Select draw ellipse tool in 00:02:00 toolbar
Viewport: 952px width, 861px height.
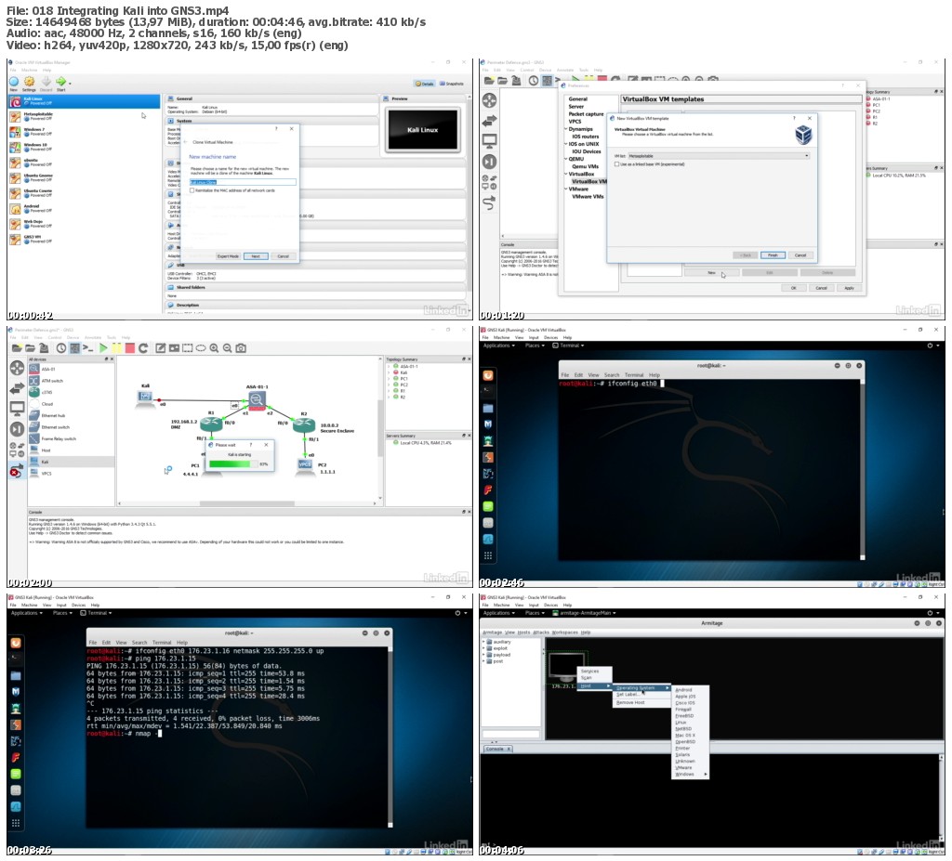click(201, 347)
